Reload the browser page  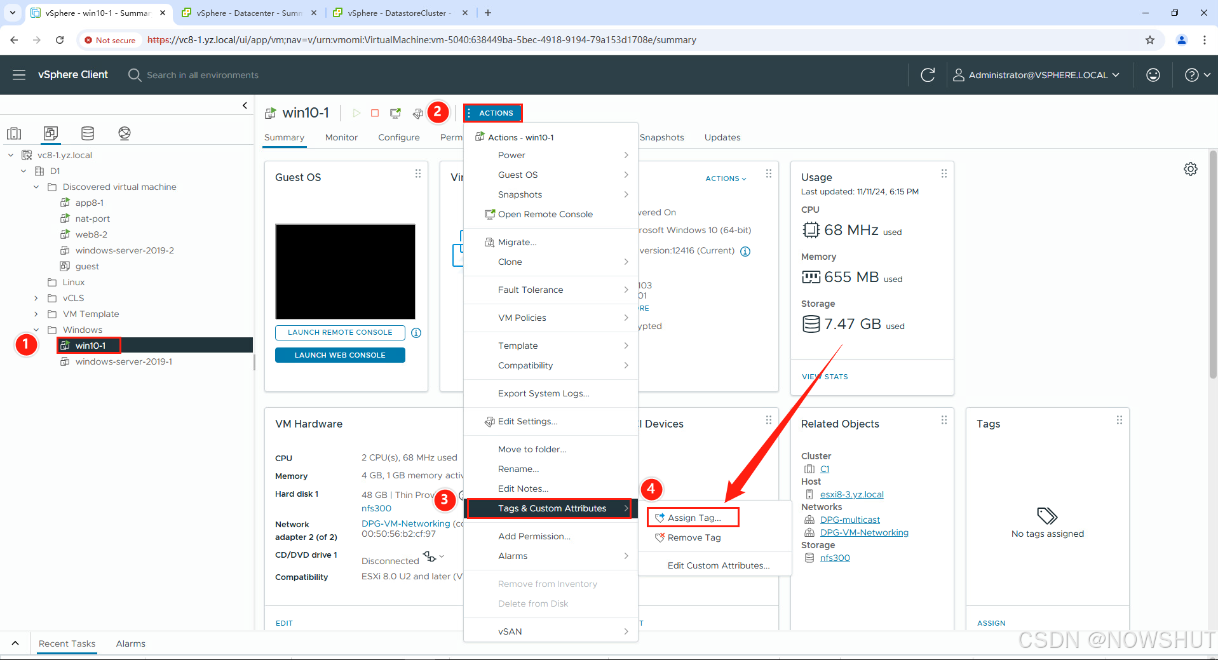click(x=60, y=40)
